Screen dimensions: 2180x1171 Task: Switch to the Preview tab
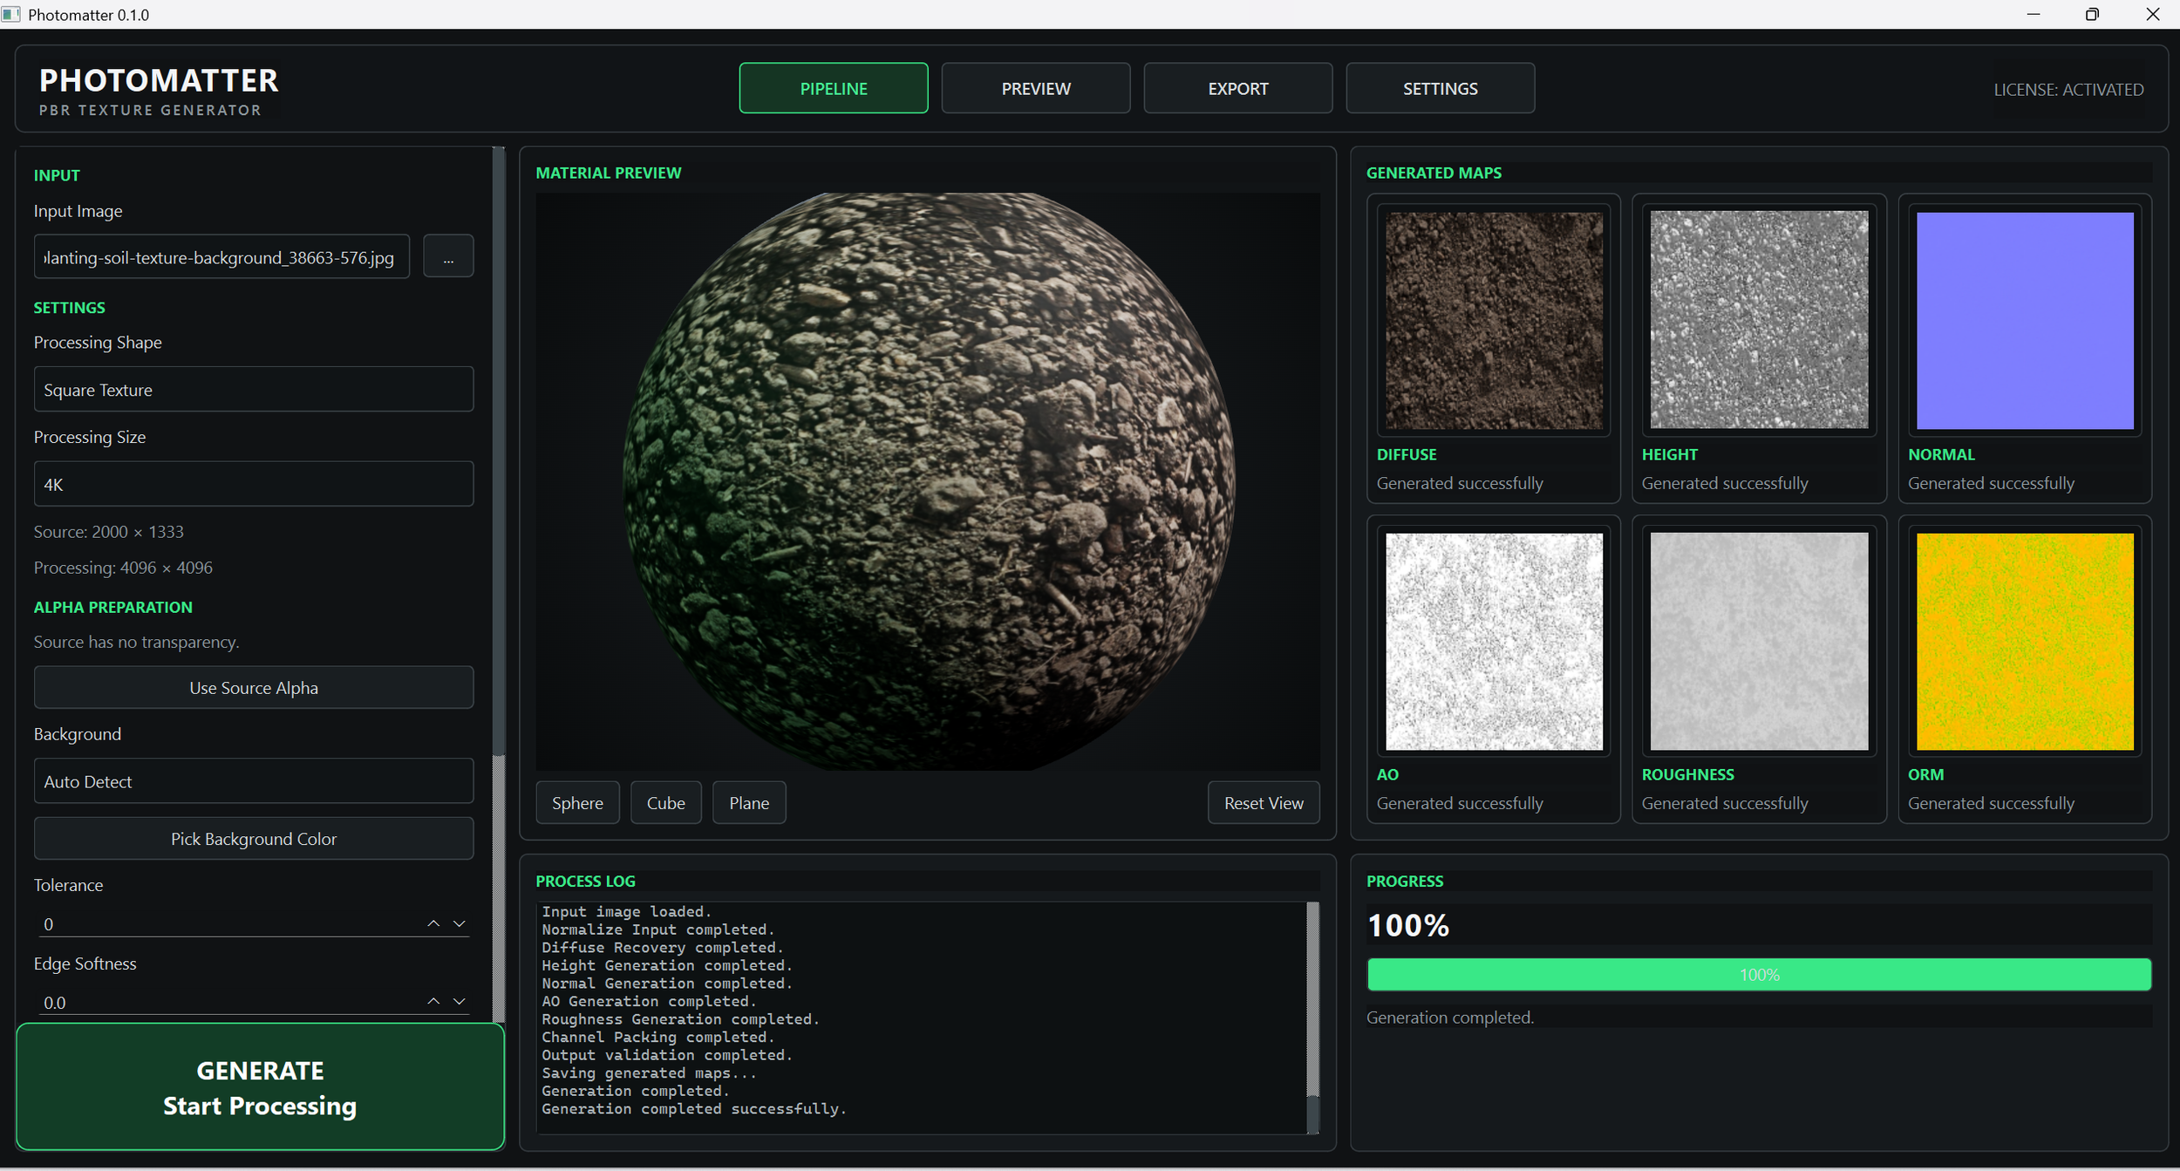[1036, 88]
